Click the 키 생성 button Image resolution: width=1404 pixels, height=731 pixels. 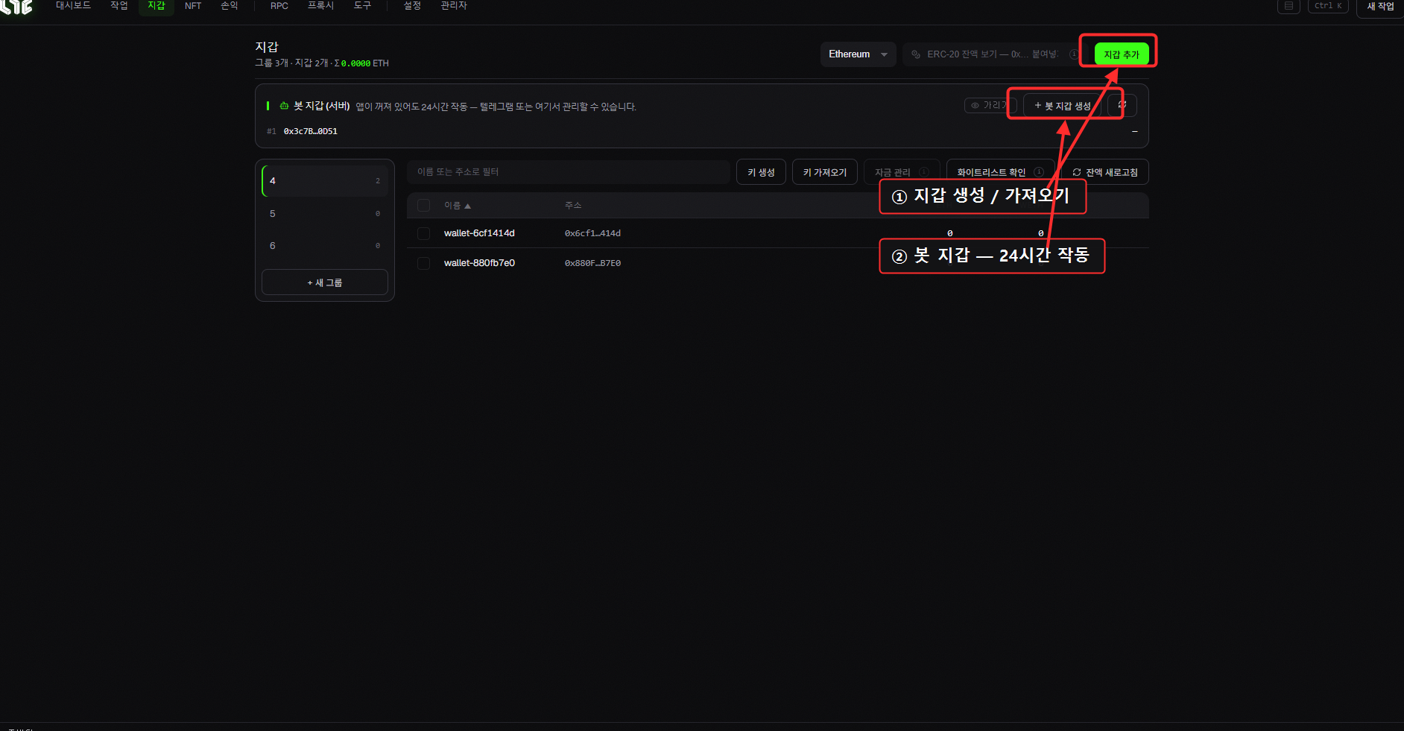pyautogui.click(x=761, y=172)
